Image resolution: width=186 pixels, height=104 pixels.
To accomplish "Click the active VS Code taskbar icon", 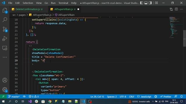I will coord(83,101).
